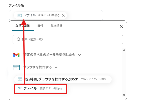
Task: Click empty area of ファイル名 input field
Action: (x=85, y=15)
